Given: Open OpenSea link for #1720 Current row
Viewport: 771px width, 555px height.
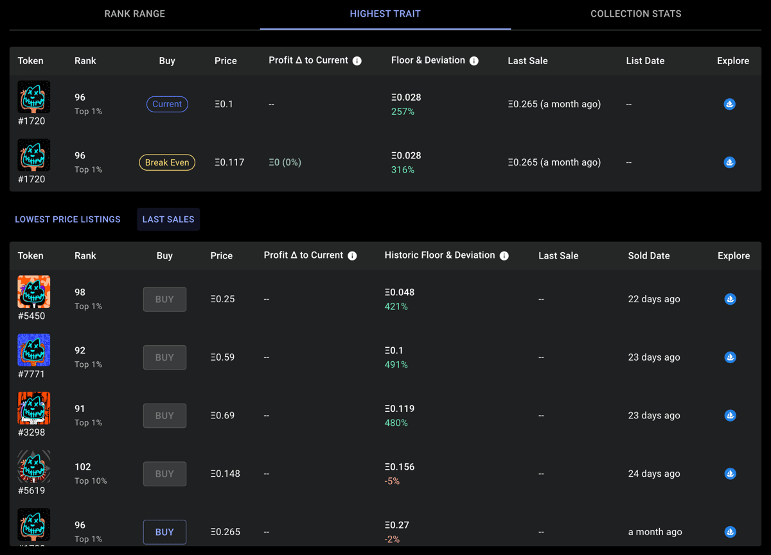Looking at the screenshot, I should 729,104.
